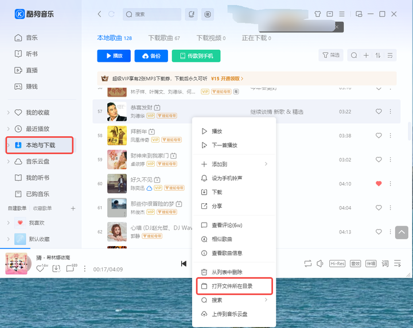Screen dimensions: 413x328
Task: Click the now-playing album cover
Action: pyautogui.click(x=16, y=263)
